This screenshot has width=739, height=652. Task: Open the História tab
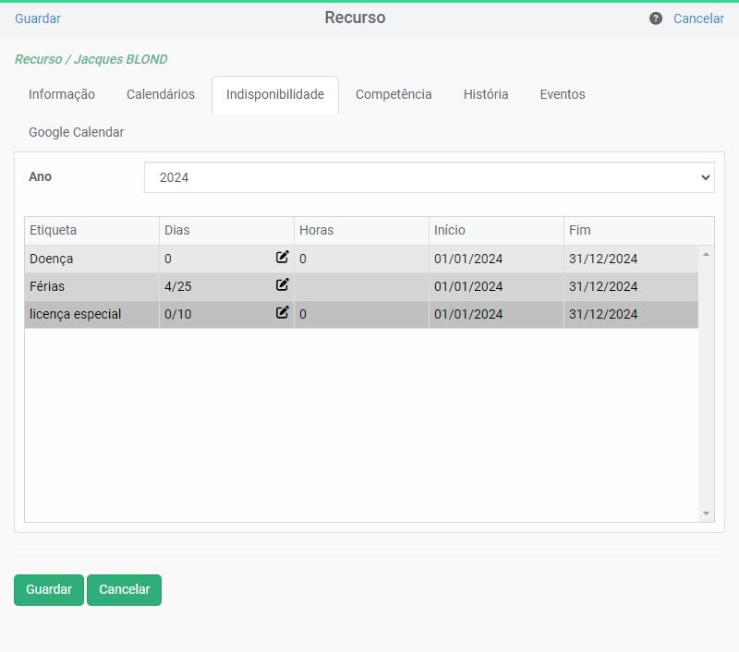(486, 95)
